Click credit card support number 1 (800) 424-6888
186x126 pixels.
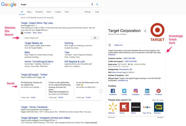(130, 61)
